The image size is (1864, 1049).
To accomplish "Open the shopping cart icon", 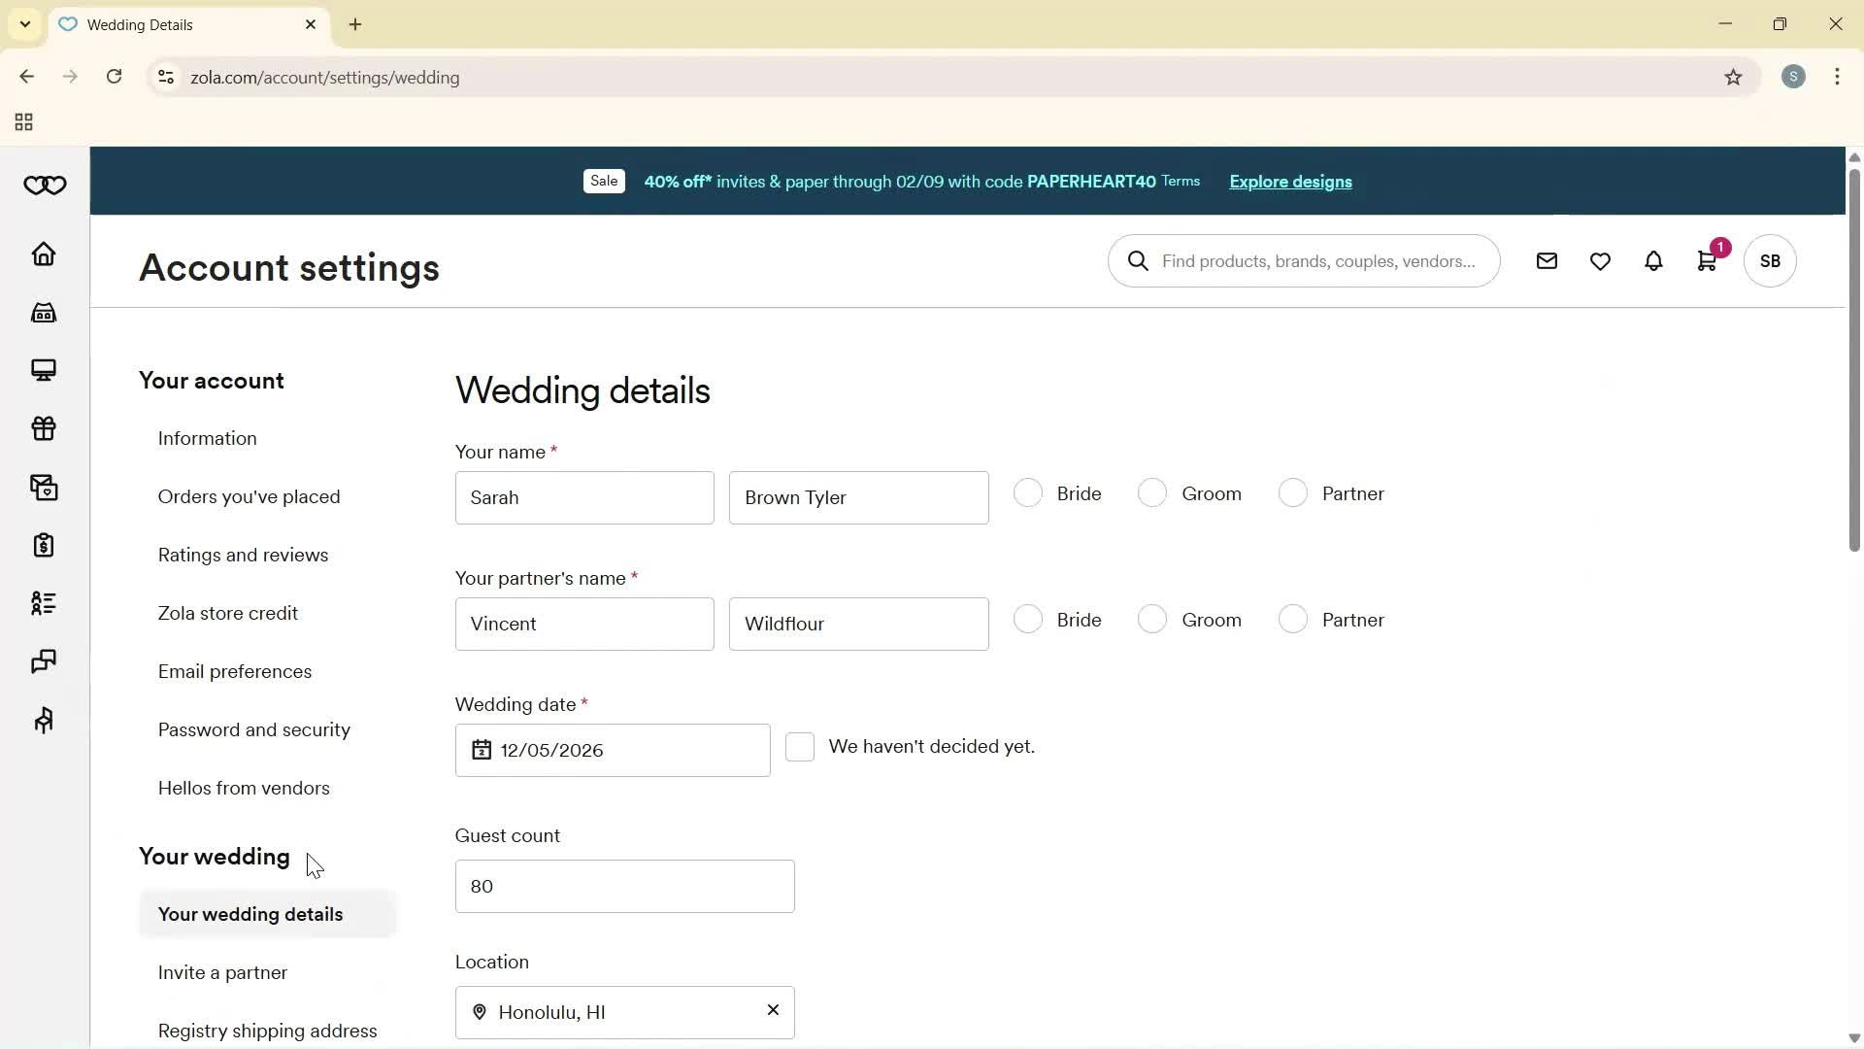I will click(x=1707, y=261).
